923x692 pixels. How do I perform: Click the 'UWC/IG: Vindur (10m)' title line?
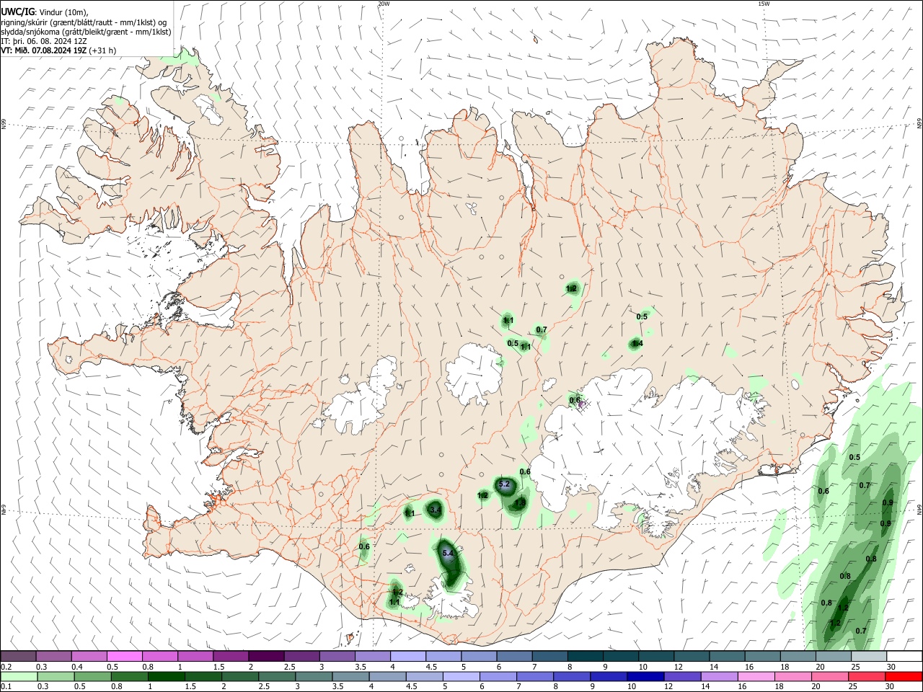click(43, 12)
